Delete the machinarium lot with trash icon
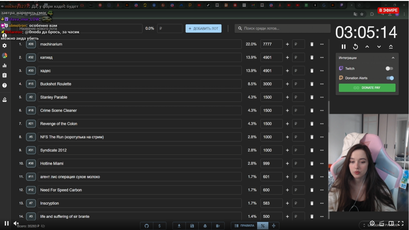 pyautogui.click(x=312, y=44)
